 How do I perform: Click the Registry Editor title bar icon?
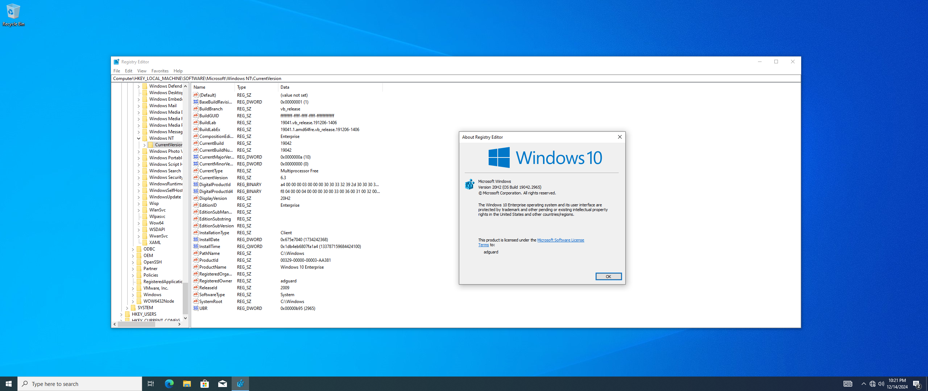tap(116, 62)
